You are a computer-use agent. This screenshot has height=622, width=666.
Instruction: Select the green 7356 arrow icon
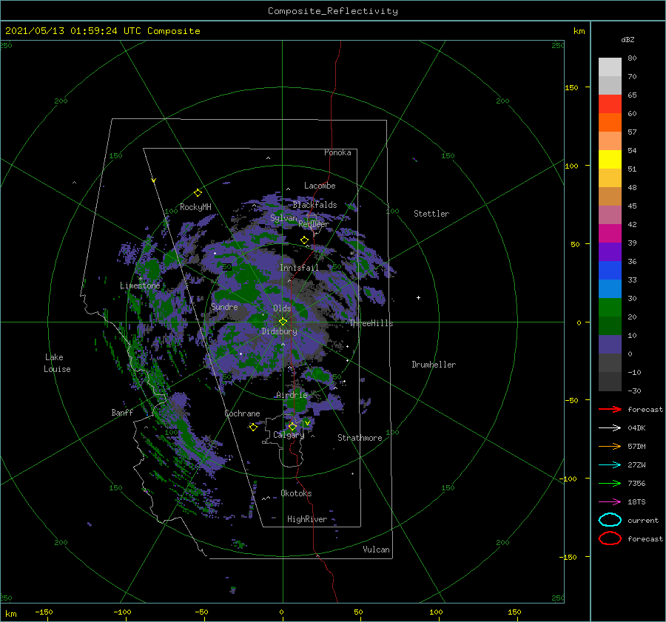click(x=610, y=483)
